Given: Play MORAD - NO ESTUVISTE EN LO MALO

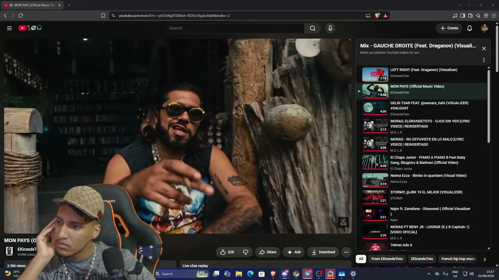Looking at the screenshot, I should [x=422, y=144].
